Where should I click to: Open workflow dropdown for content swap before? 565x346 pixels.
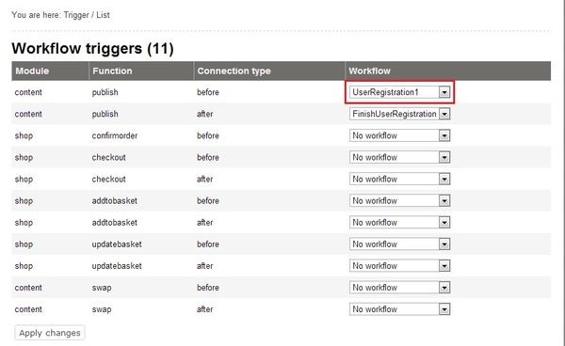click(399, 288)
